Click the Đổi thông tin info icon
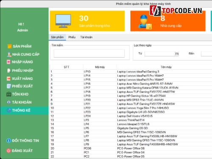 pyautogui.click(x=8, y=141)
